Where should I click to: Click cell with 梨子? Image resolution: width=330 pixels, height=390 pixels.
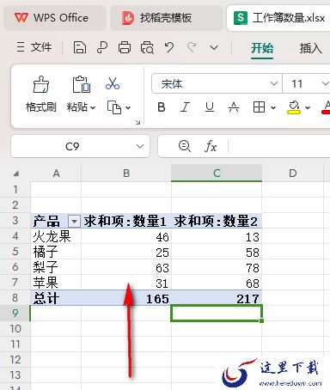[56, 267]
